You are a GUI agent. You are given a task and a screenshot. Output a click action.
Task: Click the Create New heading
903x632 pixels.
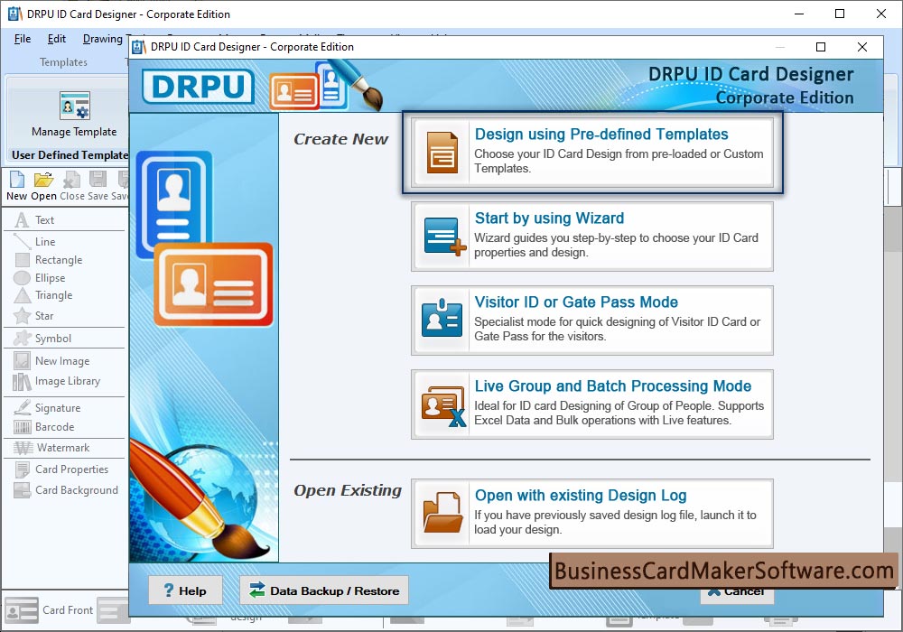click(x=341, y=139)
